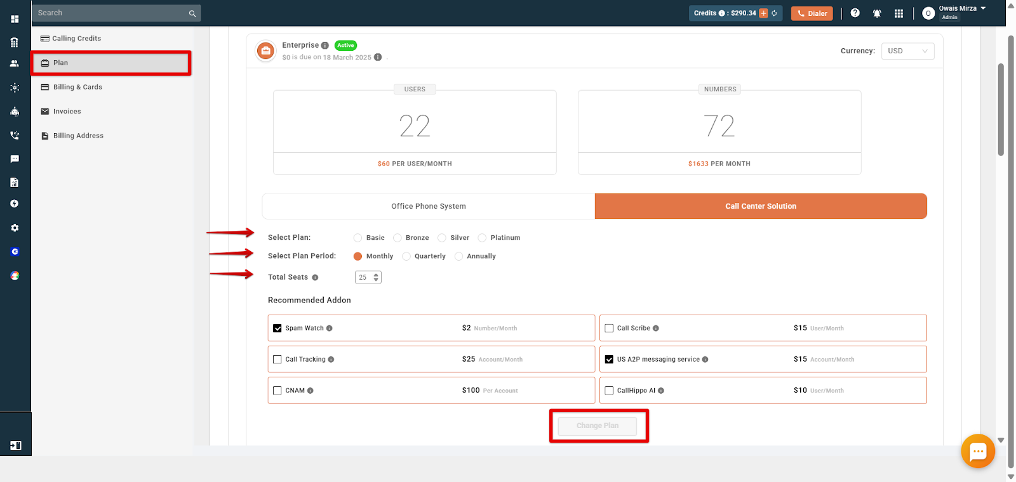Select the Platinum plan radio button
1016x482 pixels.
[482, 238]
